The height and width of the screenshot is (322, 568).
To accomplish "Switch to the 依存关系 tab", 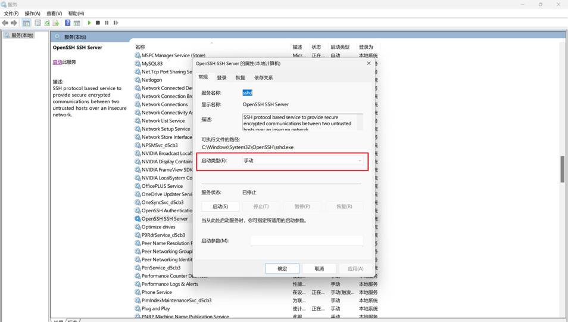I will coord(263,78).
